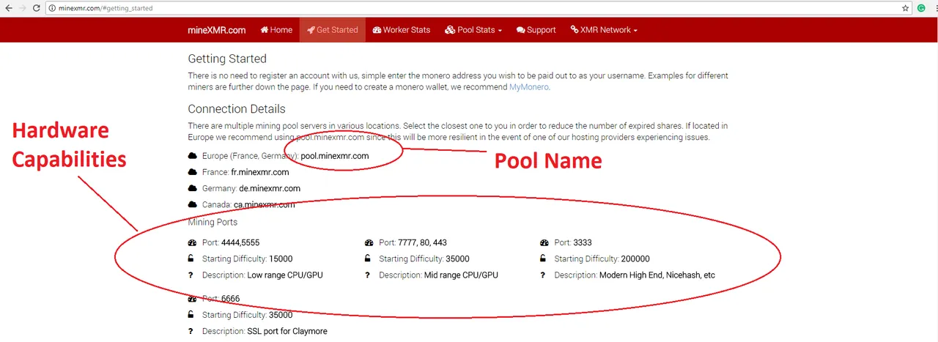
Task: Click unlock icon beside Starting Difficulty 200000
Action: coord(543,259)
